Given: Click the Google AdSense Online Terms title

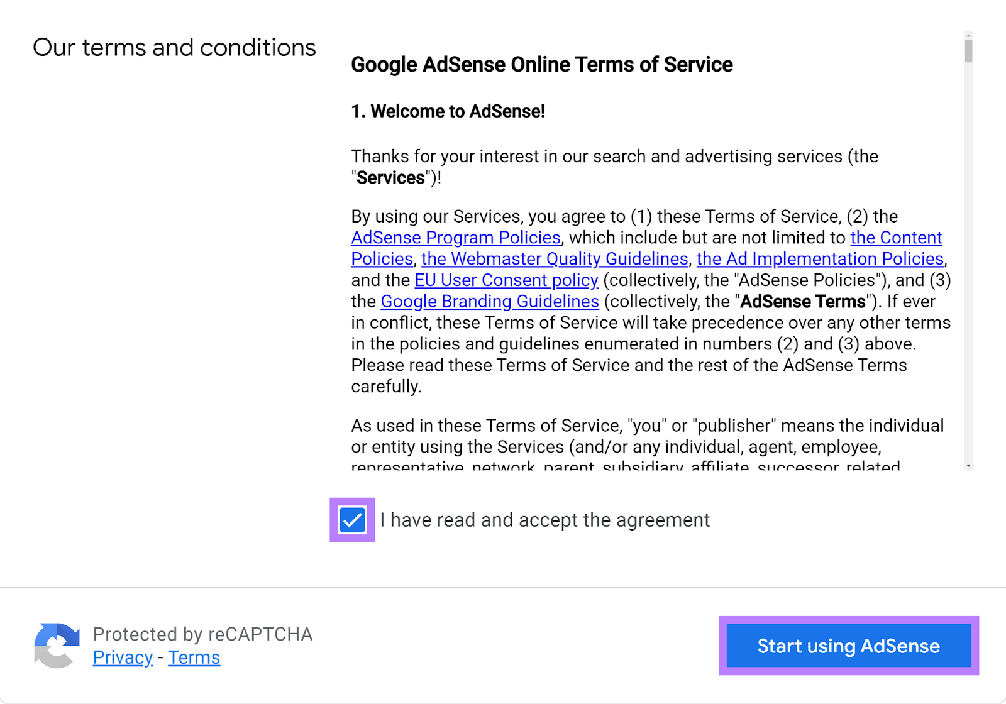Looking at the screenshot, I should click(x=541, y=64).
